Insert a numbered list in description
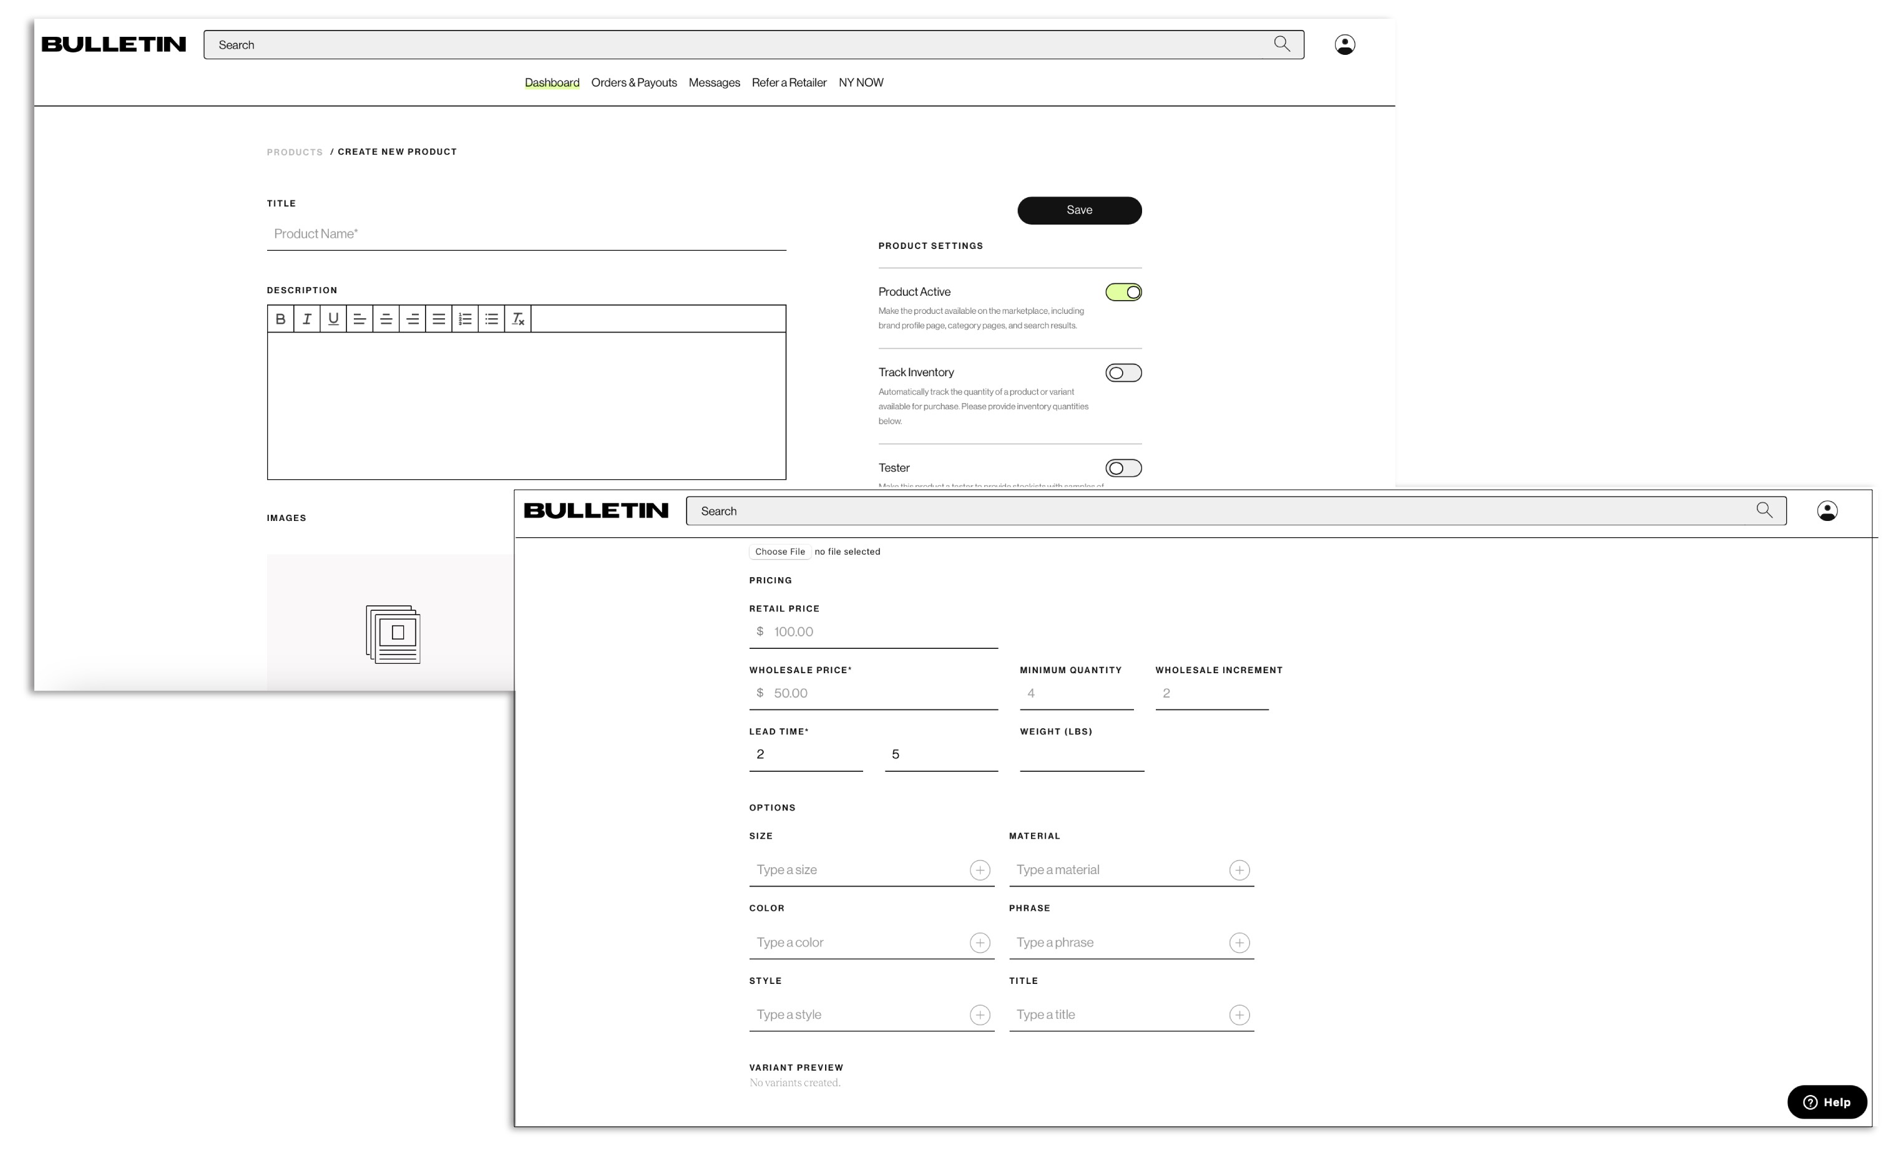Viewport: 1901px width, 1153px height. tap(465, 319)
